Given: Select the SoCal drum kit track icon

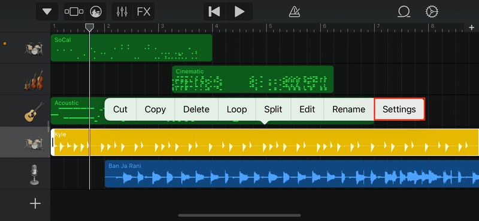Looking at the screenshot, I should pyautogui.click(x=34, y=49).
